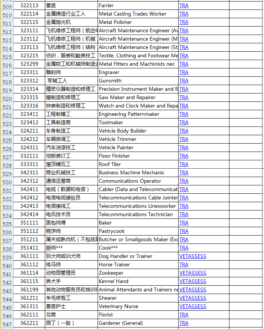
Task: Select the '车身制造工' cell
Action: click(x=71, y=131)
